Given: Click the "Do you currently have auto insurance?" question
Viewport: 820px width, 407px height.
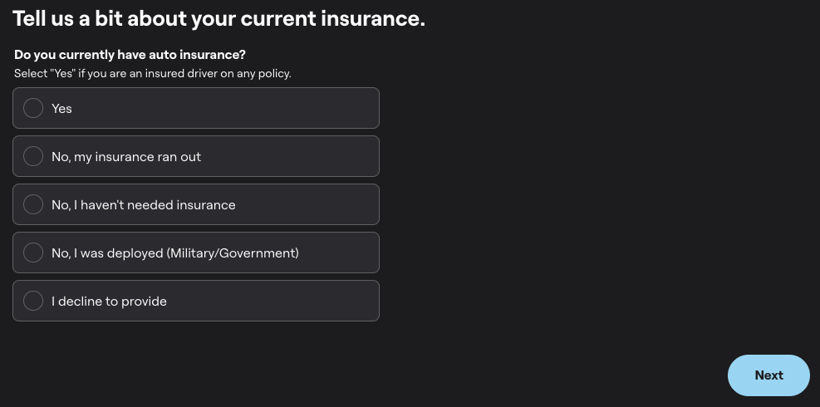Looking at the screenshot, I should pyautogui.click(x=130, y=55).
